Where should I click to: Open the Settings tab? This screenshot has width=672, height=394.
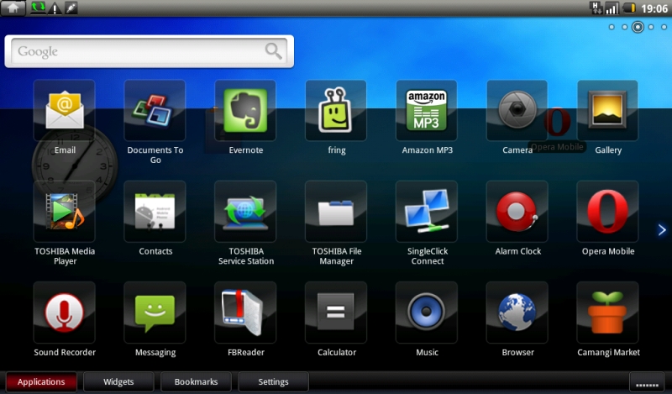(x=273, y=381)
